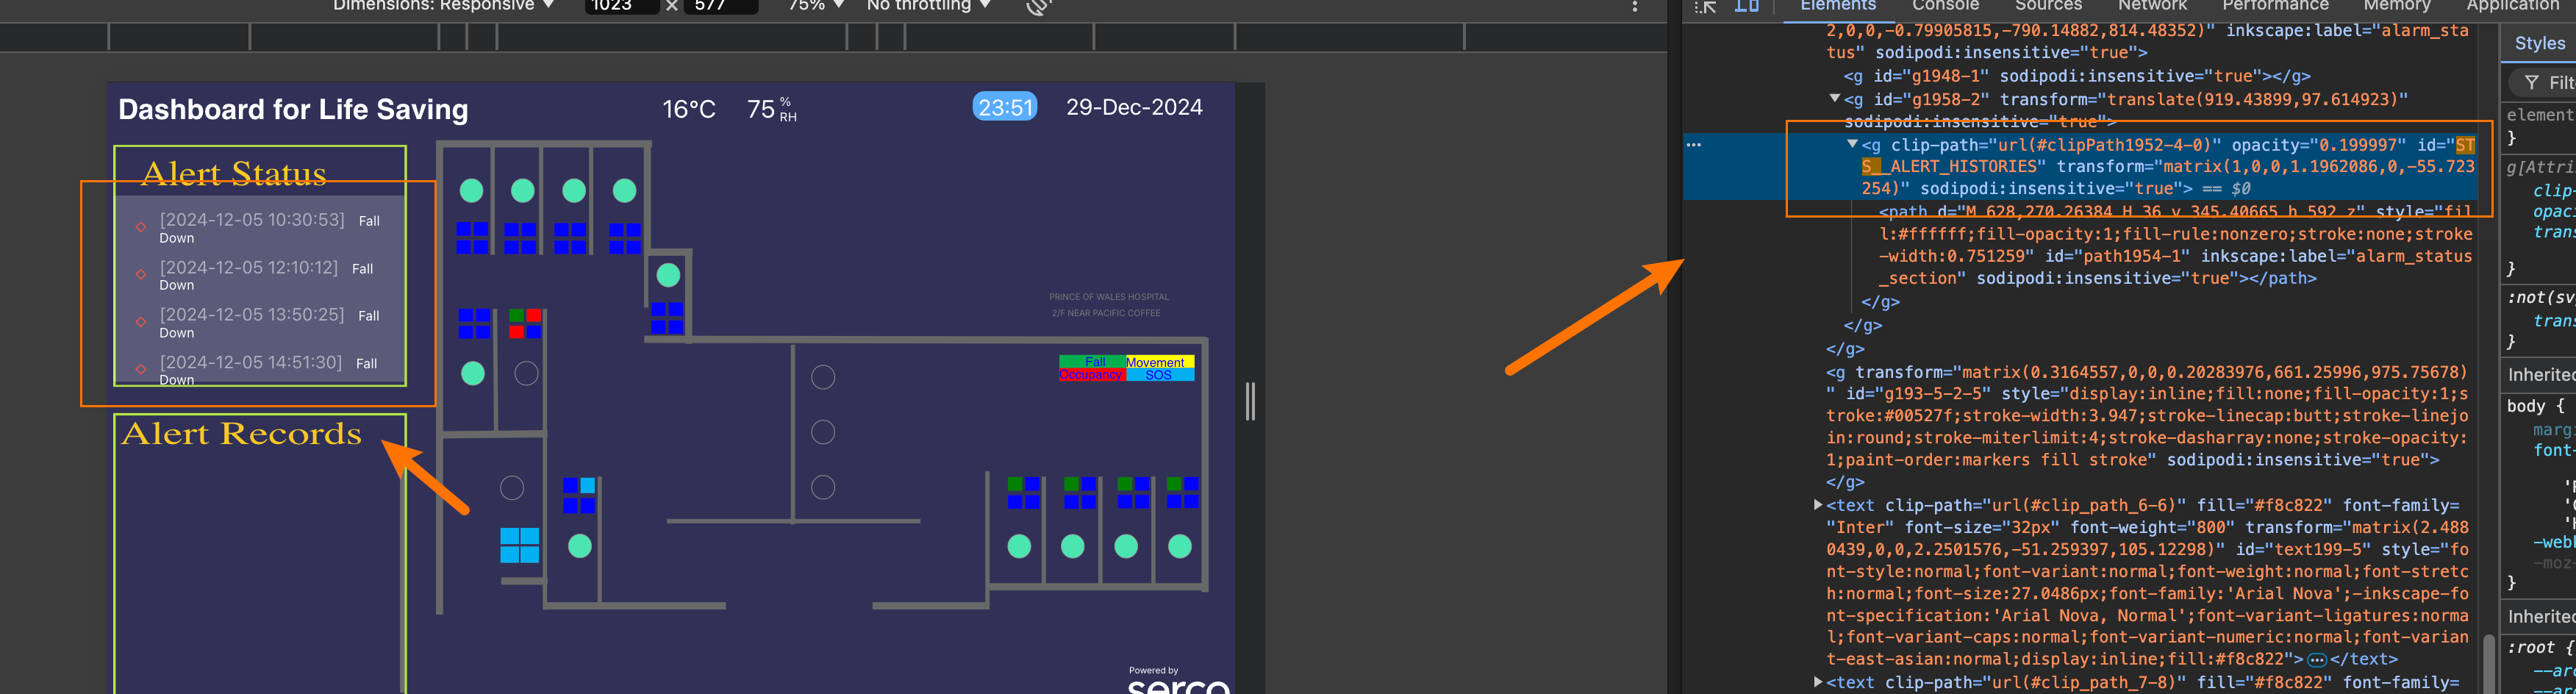
Task: Click the Alert Status heading
Action: (234, 174)
